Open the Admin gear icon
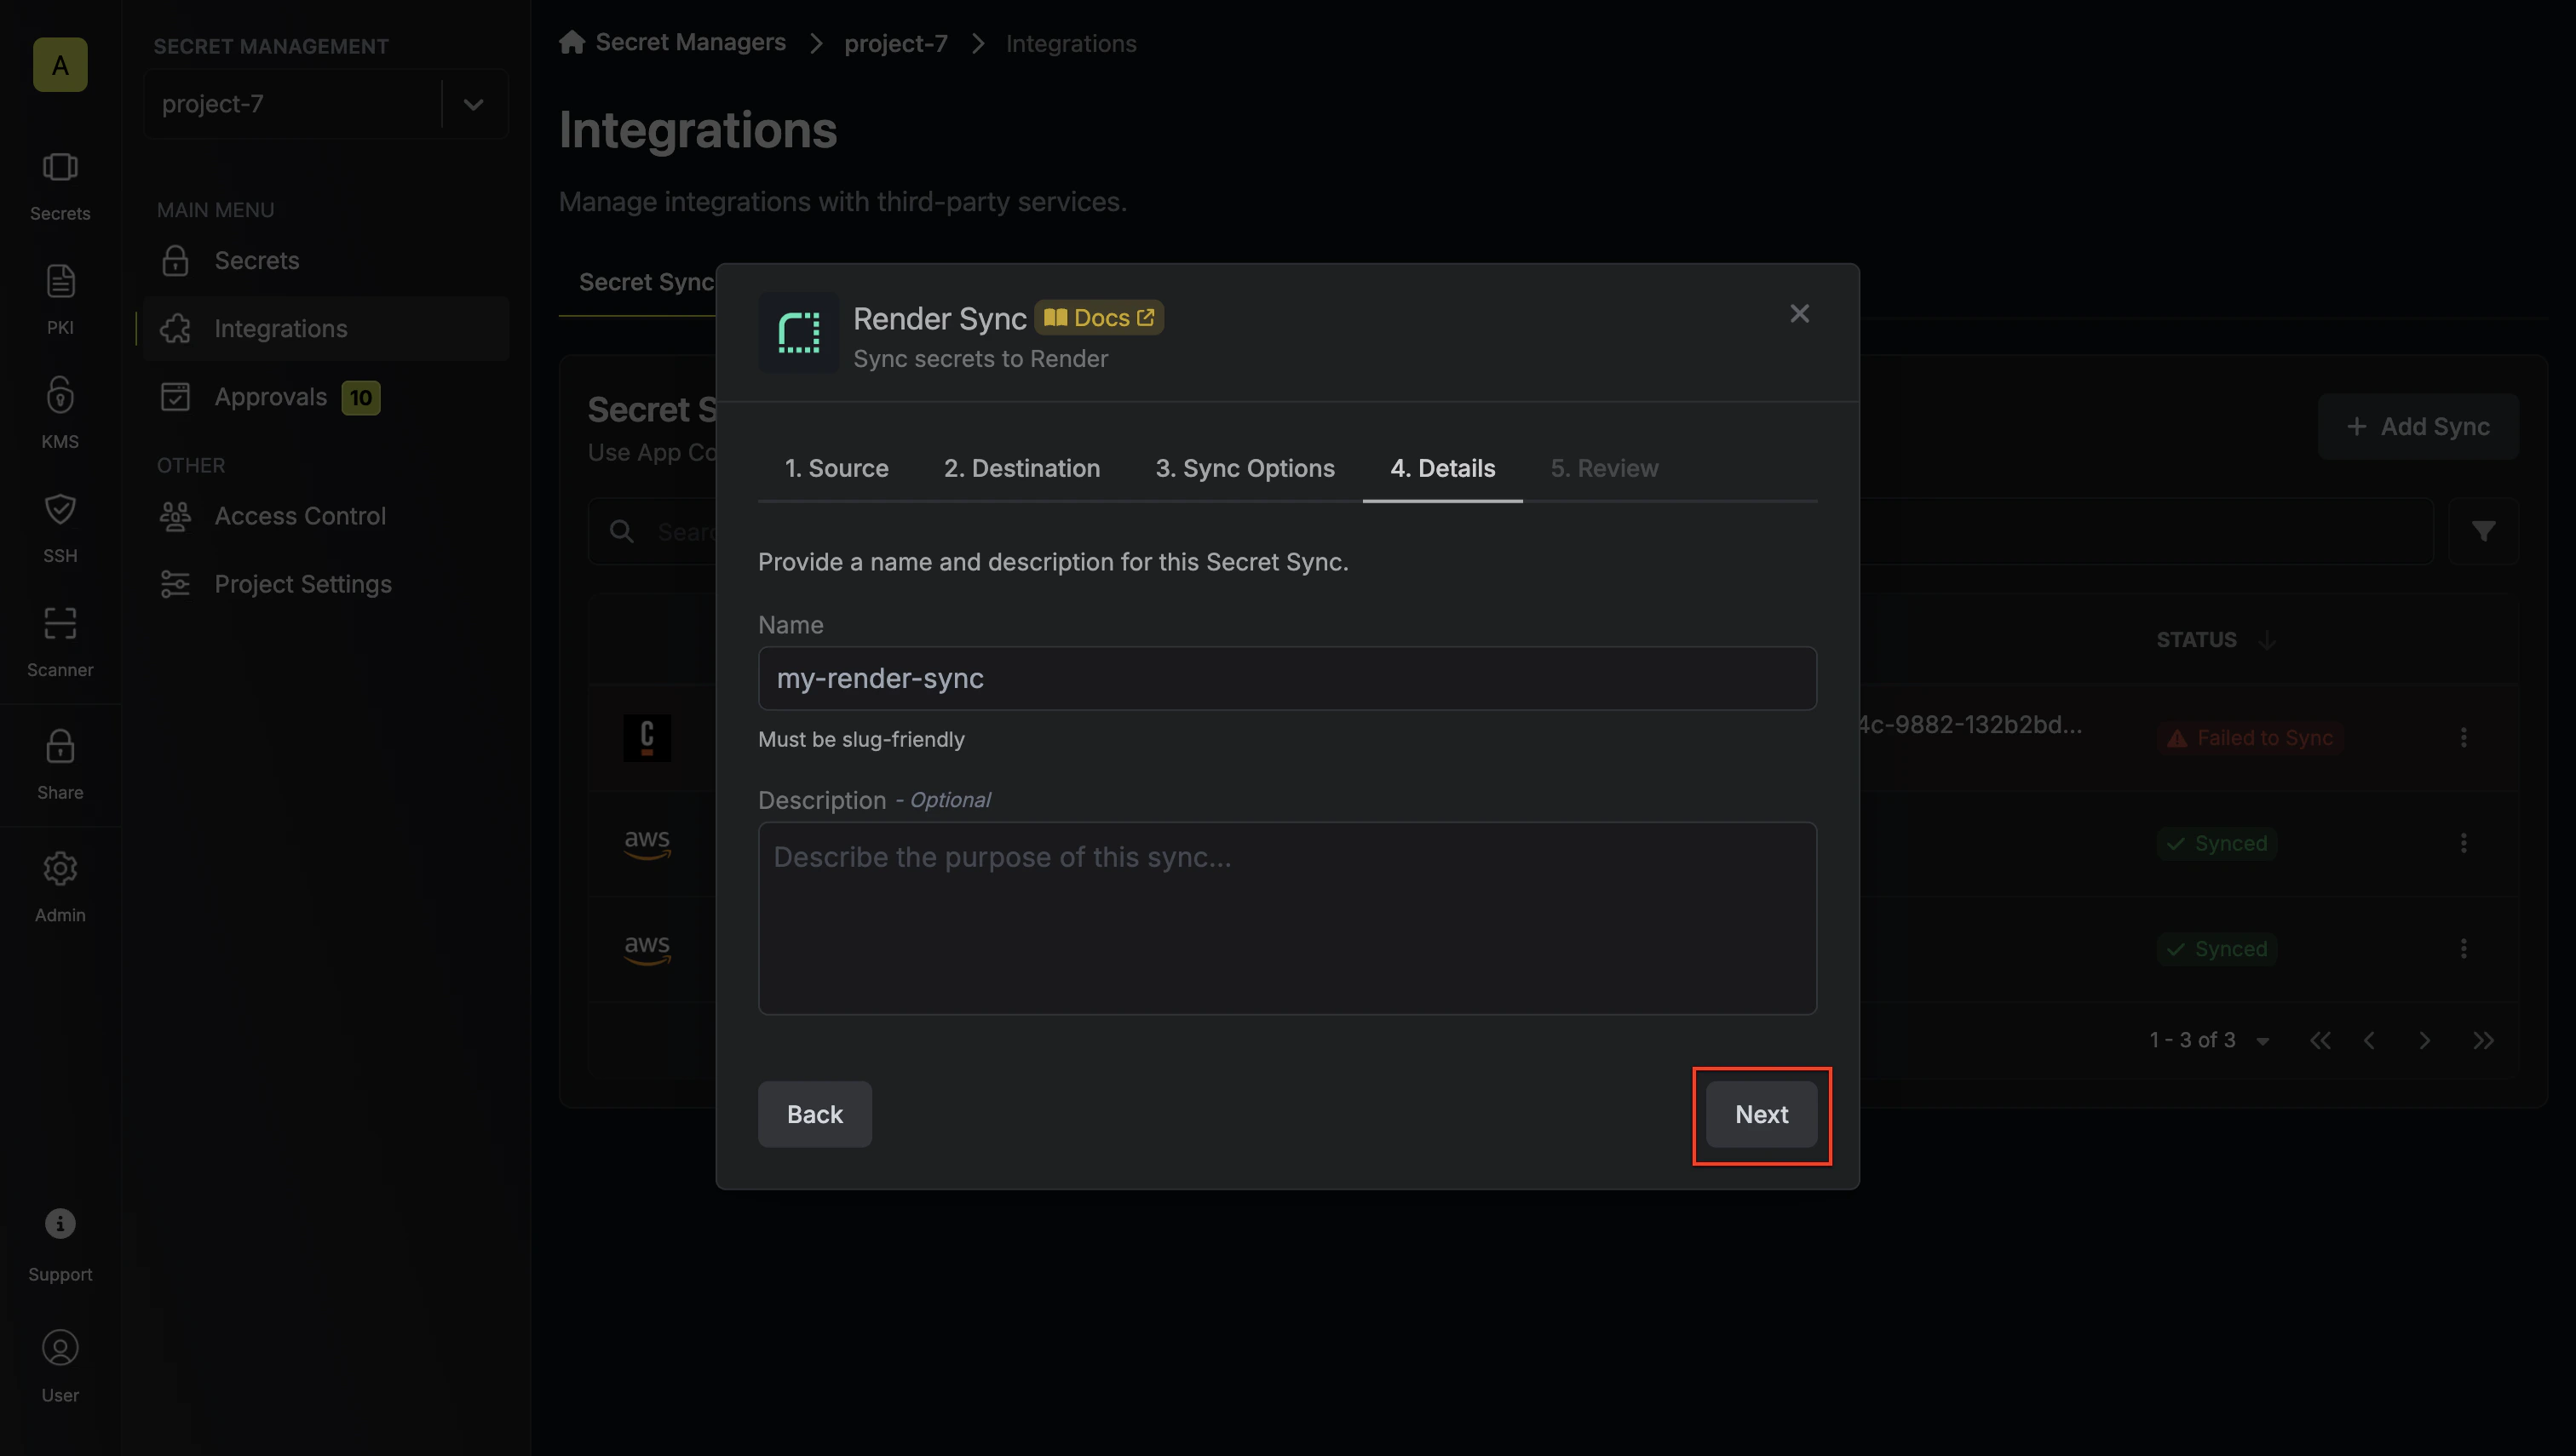 pyautogui.click(x=60, y=887)
